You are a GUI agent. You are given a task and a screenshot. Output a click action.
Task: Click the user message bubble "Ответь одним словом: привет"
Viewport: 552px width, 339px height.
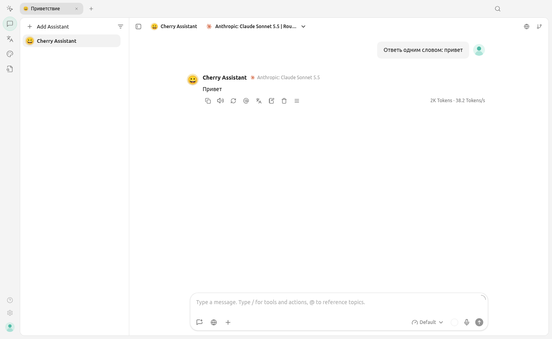pyautogui.click(x=423, y=50)
